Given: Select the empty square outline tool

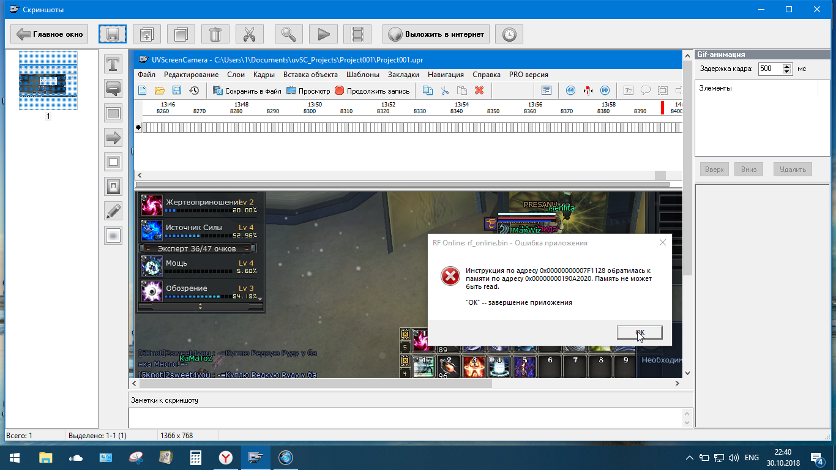Looking at the screenshot, I should [x=113, y=162].
